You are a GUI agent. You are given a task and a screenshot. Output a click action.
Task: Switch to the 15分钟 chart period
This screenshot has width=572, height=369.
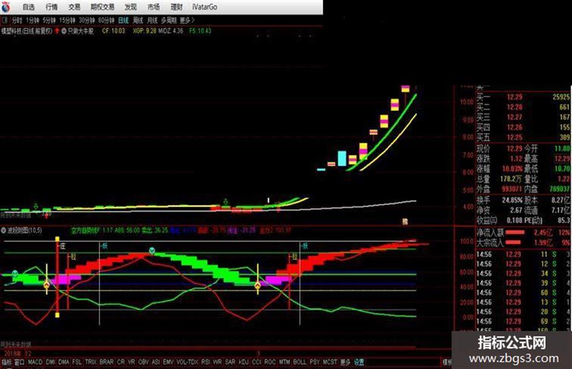[x=67, y=20]
